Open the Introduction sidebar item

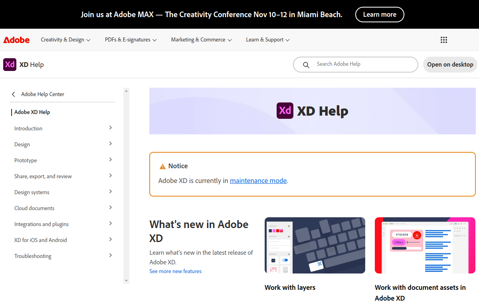point(28,128)
